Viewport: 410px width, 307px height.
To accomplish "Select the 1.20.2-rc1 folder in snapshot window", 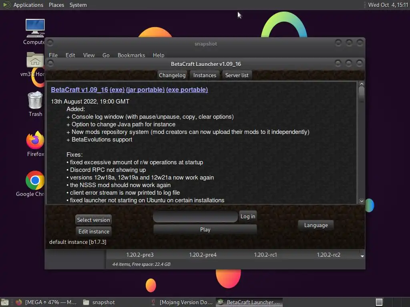I will click(x=265, y=255).
